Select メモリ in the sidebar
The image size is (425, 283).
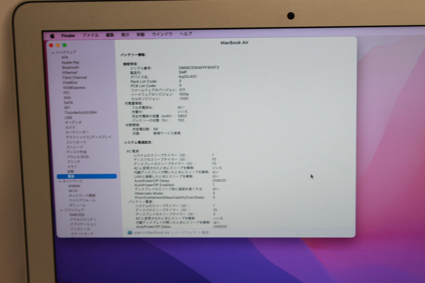tap(72, 167)
